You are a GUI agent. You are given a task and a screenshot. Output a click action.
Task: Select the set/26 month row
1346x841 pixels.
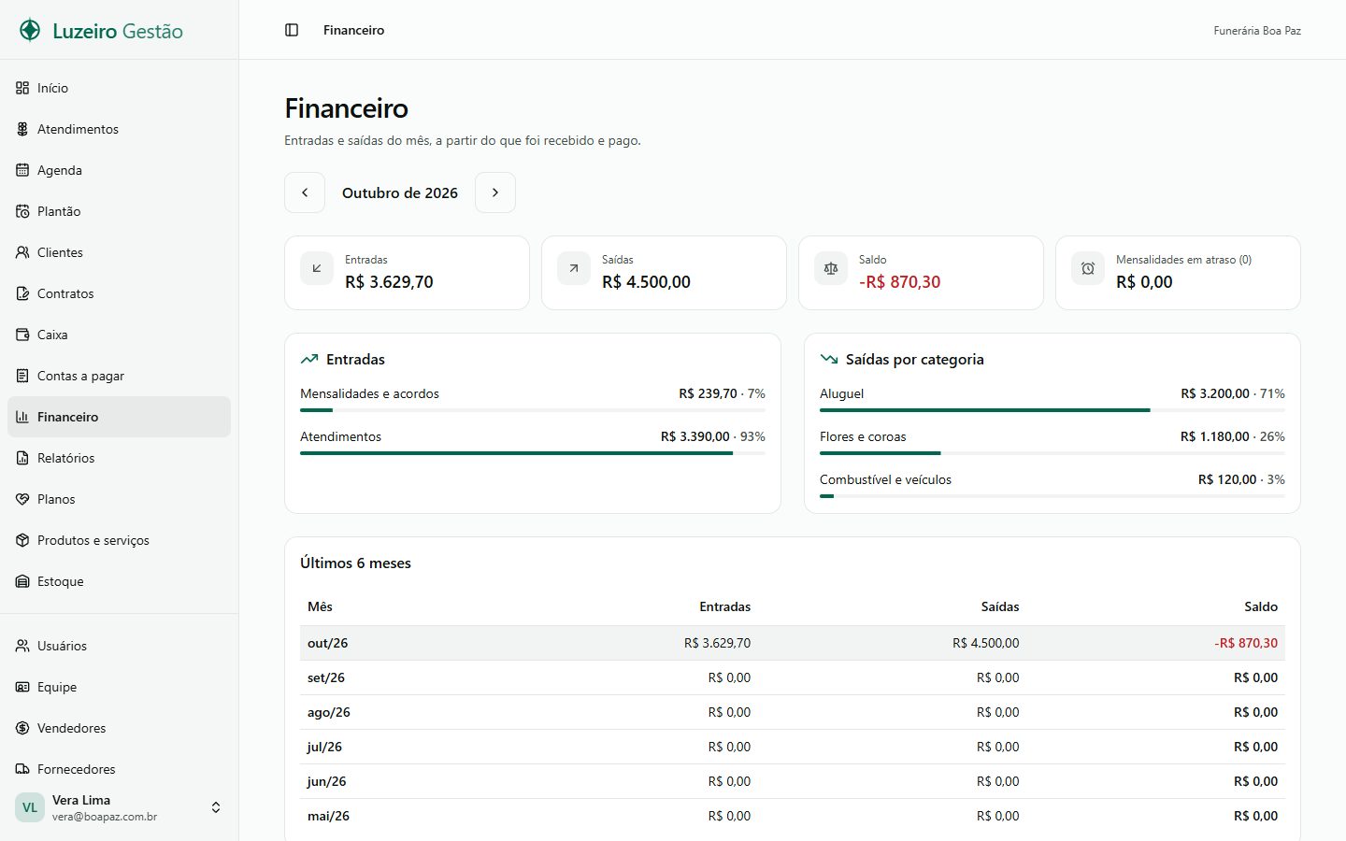pos(793,677)
